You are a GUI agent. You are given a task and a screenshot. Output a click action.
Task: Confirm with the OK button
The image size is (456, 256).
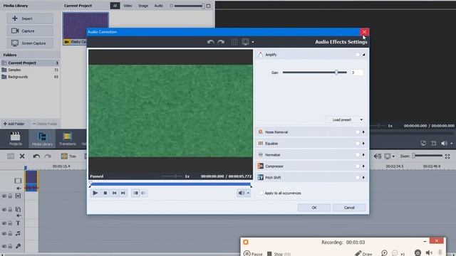[314, 208]
